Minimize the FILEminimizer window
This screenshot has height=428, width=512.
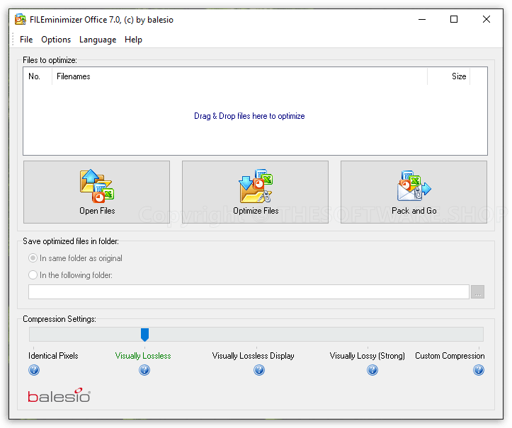422,20
